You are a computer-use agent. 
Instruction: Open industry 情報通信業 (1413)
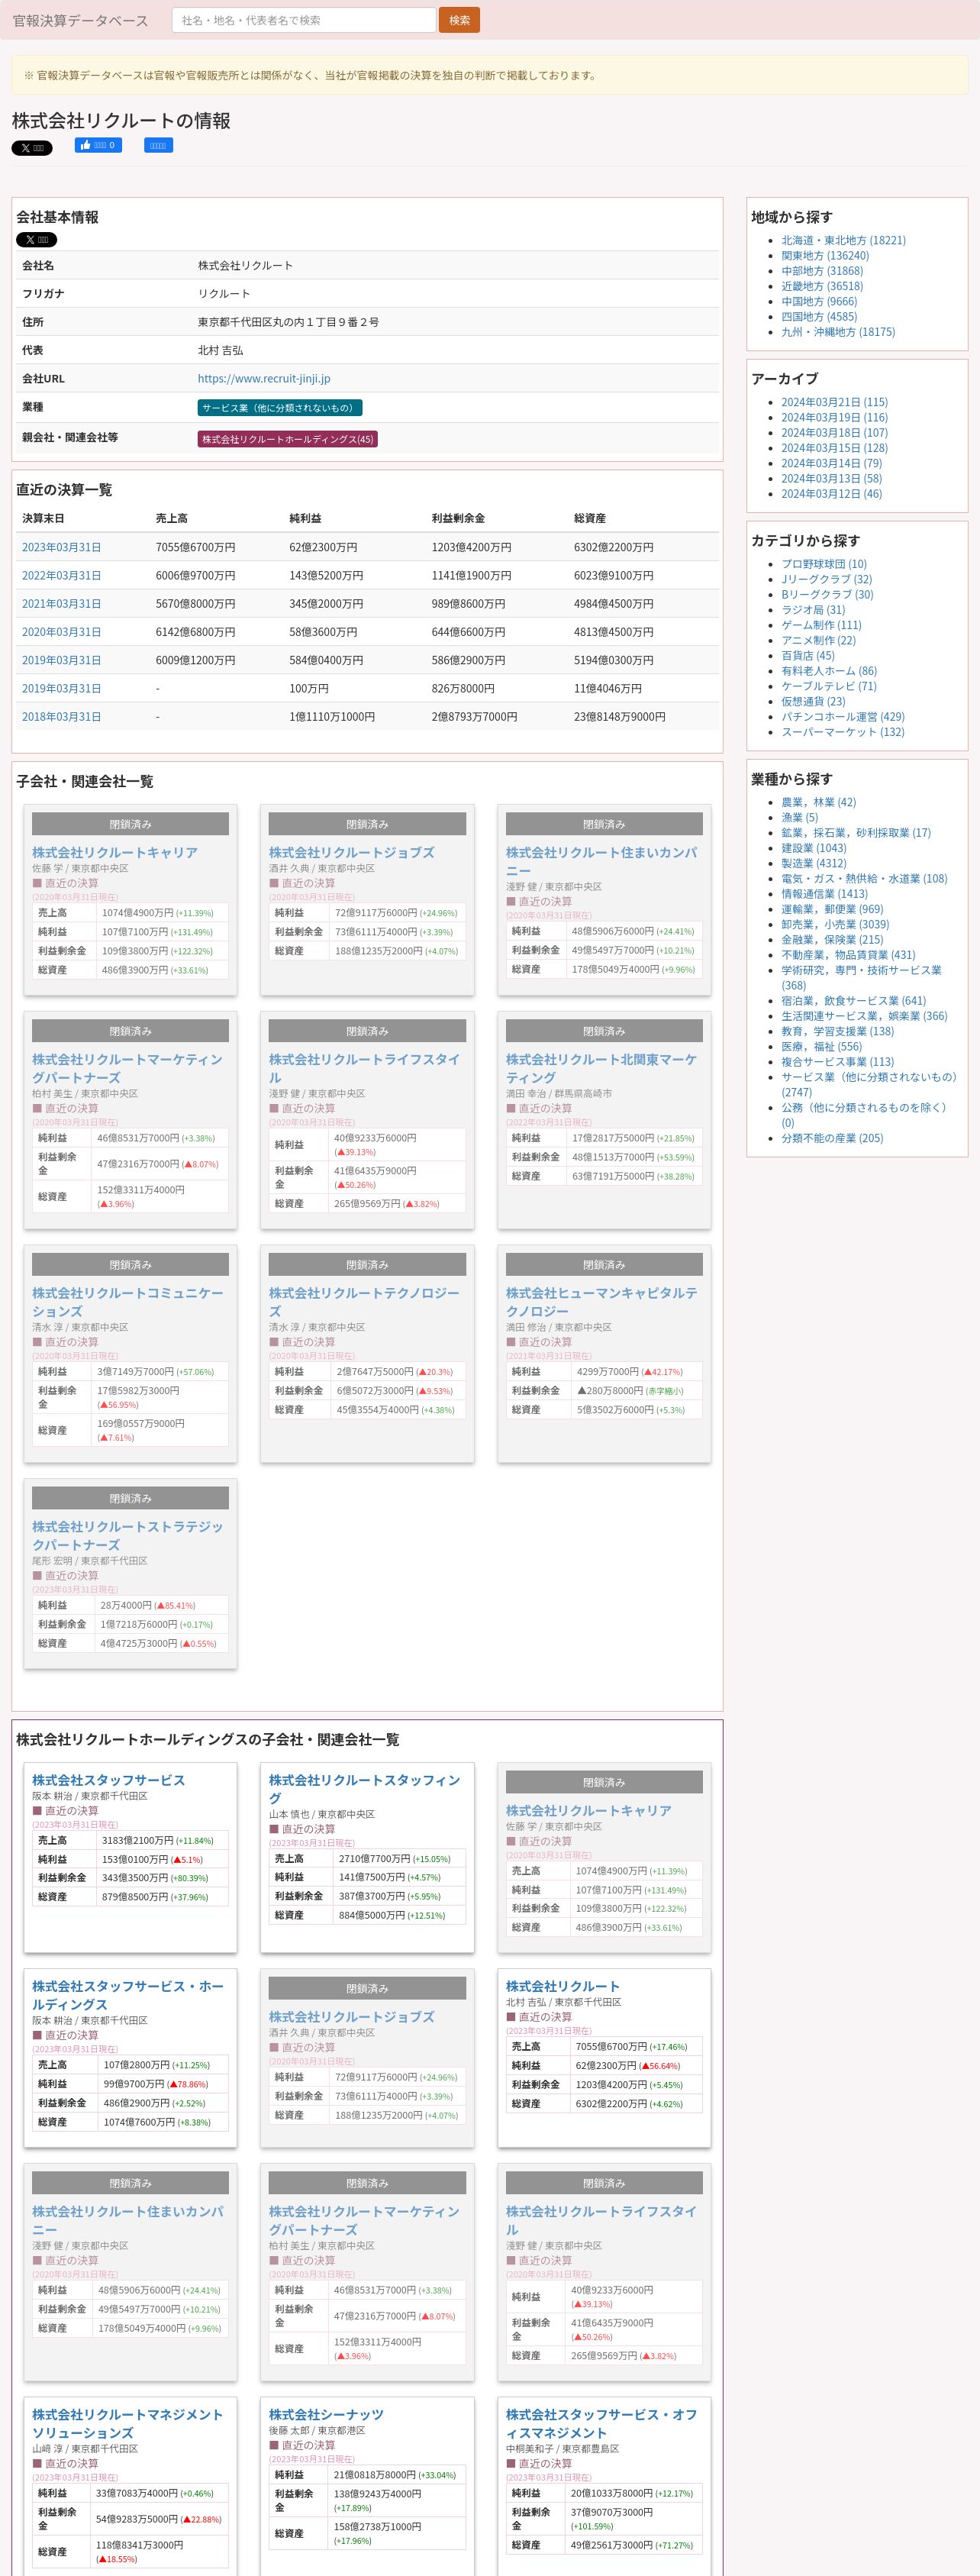[824, 894]
